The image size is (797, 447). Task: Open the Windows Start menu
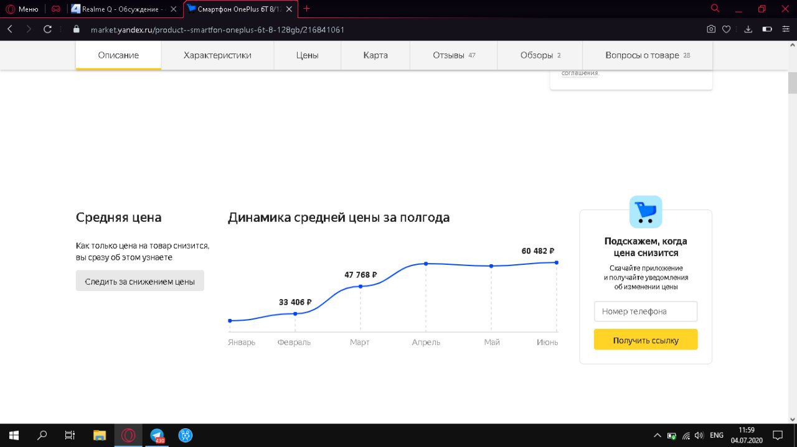[13, 435]
